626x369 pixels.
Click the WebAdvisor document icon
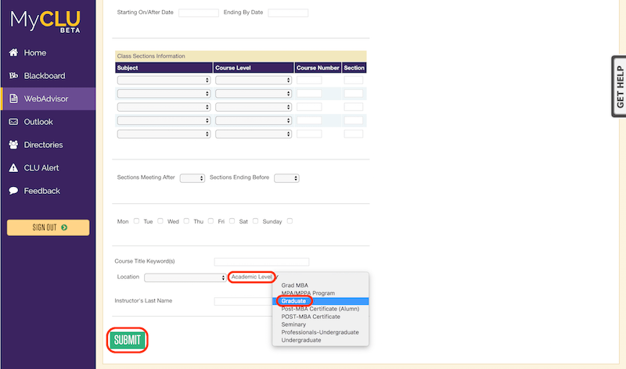click(x=13, y=99)
